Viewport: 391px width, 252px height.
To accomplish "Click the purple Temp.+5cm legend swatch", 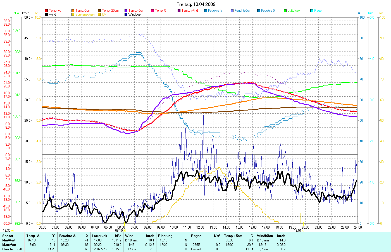I will [126, 11].
